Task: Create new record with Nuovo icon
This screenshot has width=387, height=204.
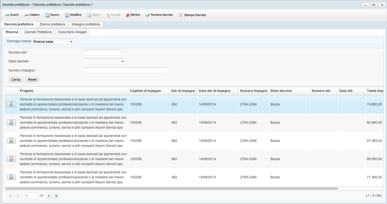Action: [47, 15]
